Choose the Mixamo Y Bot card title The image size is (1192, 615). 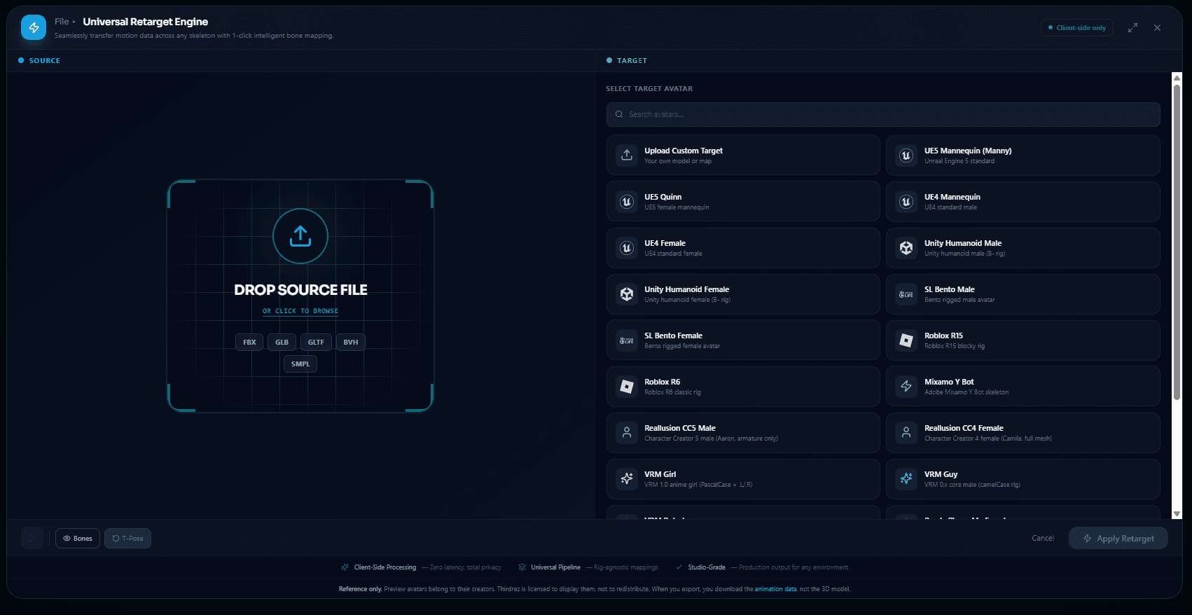[x=949, y=382]
